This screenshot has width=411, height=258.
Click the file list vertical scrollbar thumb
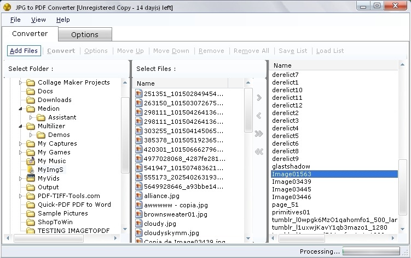[x=248, y=110]
